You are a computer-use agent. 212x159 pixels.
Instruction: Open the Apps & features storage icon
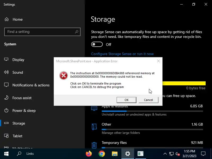(x=94, y=108)
